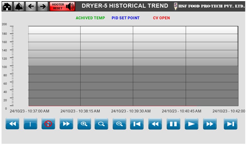Zoom in on the trend with magnifier plus
The image size is (246, 145).
coord(84,124)
